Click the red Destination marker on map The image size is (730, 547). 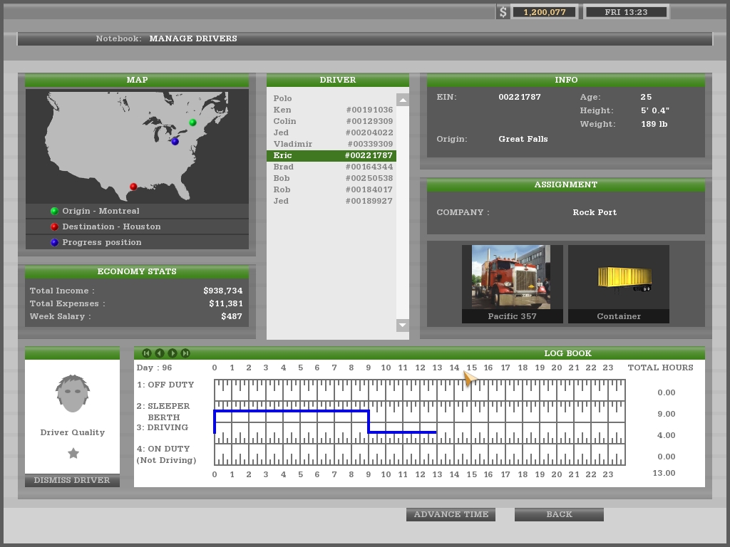[x=133, y=187]
